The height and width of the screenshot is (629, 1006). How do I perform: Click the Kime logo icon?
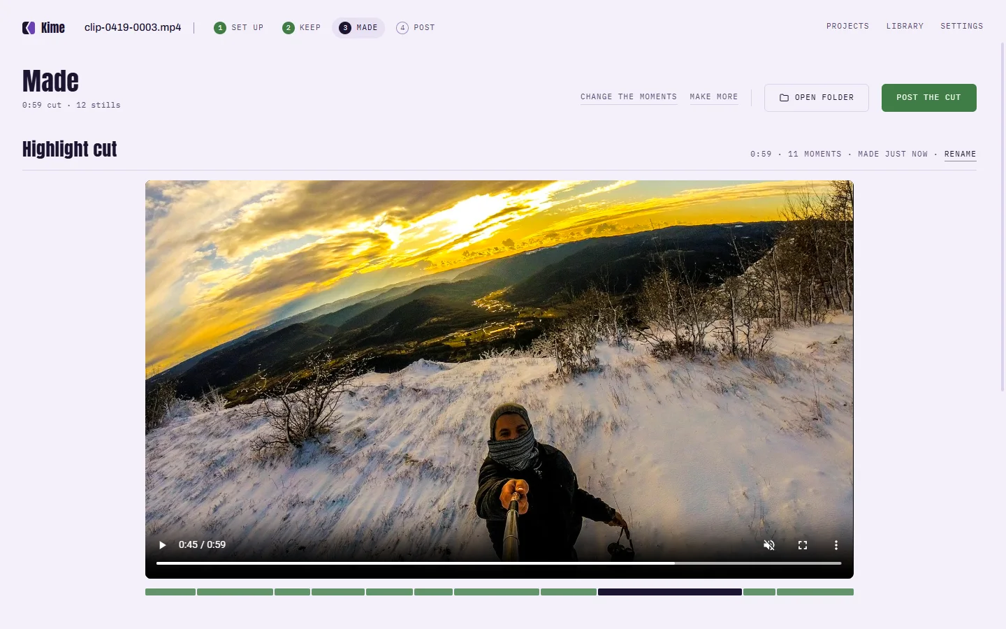29,28
